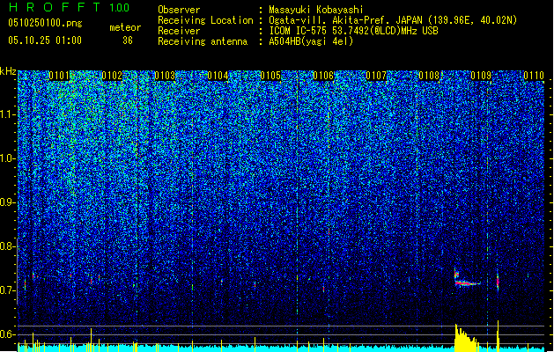Click the meteor count value 36
554x352 pixels.
click(x=128, y=40)
